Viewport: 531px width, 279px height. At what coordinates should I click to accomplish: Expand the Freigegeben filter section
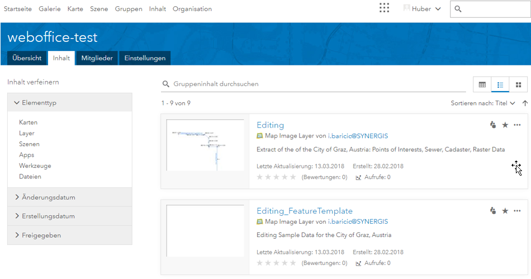[x=70, y=235]
